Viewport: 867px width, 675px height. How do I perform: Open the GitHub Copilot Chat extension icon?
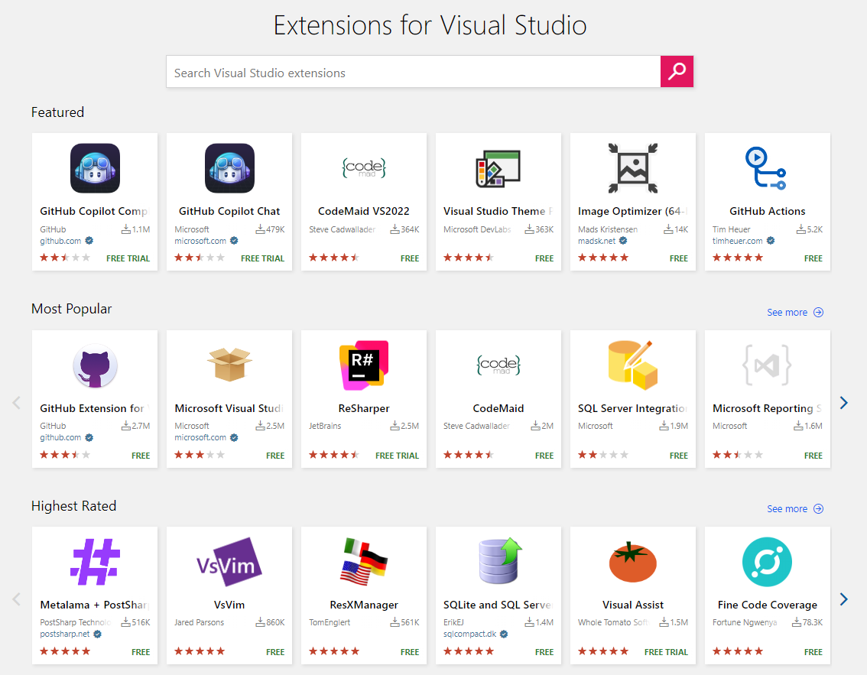click(229, 167)
